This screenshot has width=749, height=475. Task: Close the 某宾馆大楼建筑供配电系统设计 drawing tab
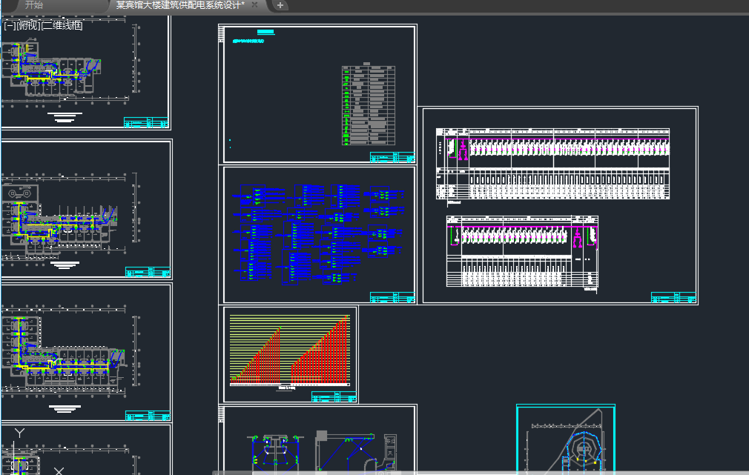[x=255, y=5]
